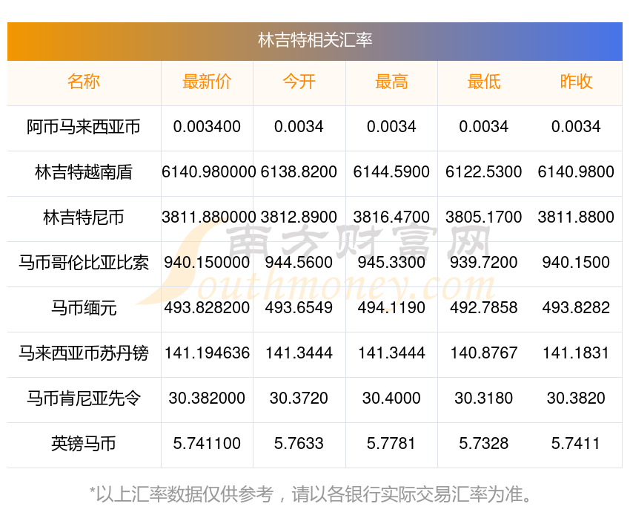Click the value 3816.4700
630x518 pixels.
(391, 217)
